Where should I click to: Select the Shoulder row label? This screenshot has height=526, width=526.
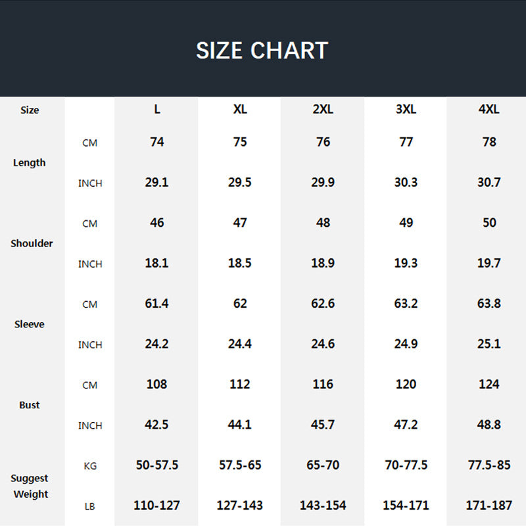coord(32,243)
